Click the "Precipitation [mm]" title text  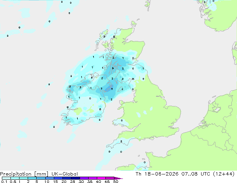click(x=24, y=174)
